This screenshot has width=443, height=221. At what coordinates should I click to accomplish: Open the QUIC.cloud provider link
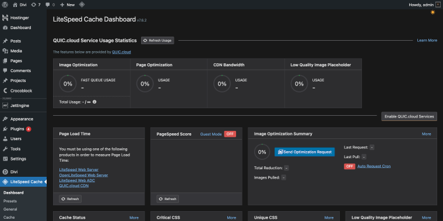121,52
